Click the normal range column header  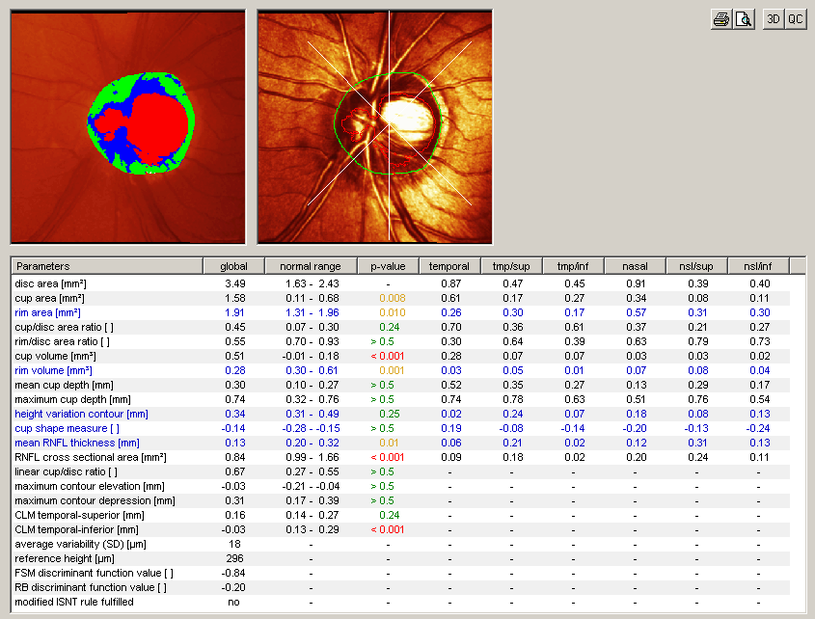click(x=310, y=266)
